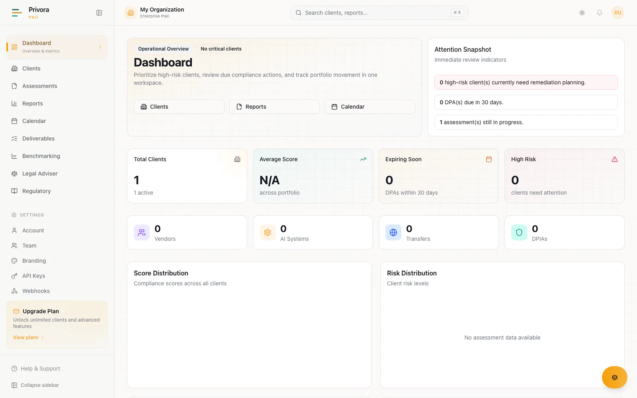Click the high-risk clients remediation alert

(x=526, y=82)
